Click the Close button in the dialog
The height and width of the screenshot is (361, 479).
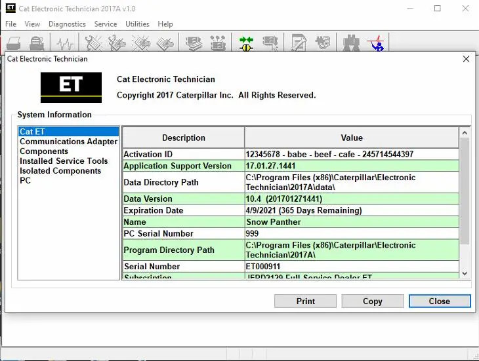[x=439, y=301]
